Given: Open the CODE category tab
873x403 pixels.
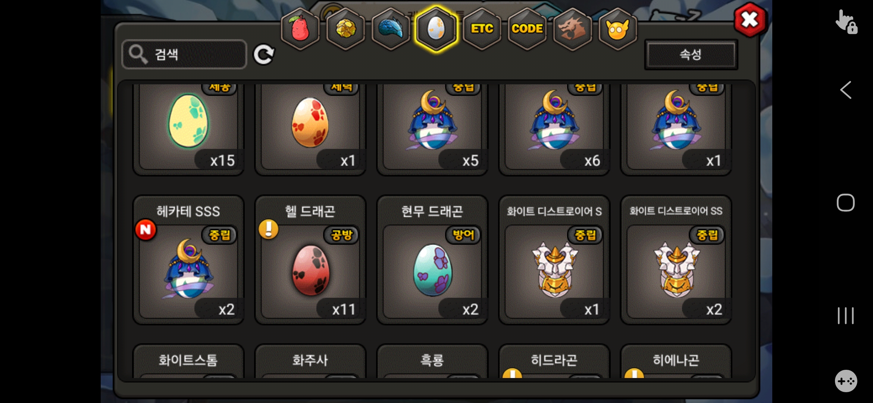Looking at the screenshot, I should (527, 29).
